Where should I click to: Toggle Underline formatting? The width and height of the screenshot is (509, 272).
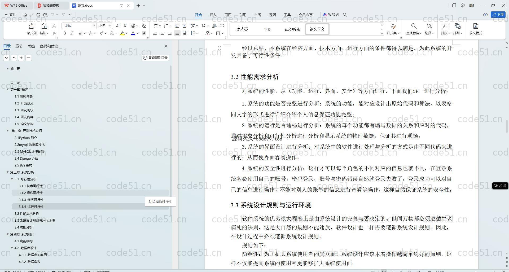(x=80, y=33)
